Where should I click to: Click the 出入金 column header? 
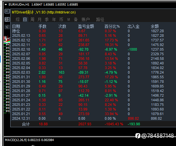133,27
